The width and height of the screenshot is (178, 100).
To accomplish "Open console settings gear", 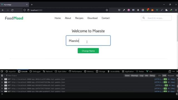I will click(177, 76).
